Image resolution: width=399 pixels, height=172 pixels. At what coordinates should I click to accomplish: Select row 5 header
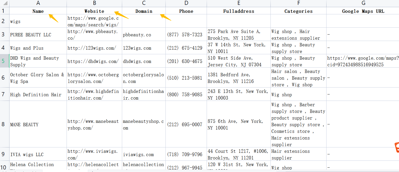pyautogui.click(x=5, y=61)
